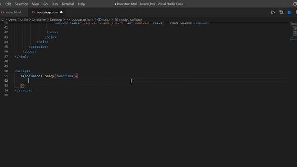Select the bootstrap.html tab

click(x=47, y=13)
